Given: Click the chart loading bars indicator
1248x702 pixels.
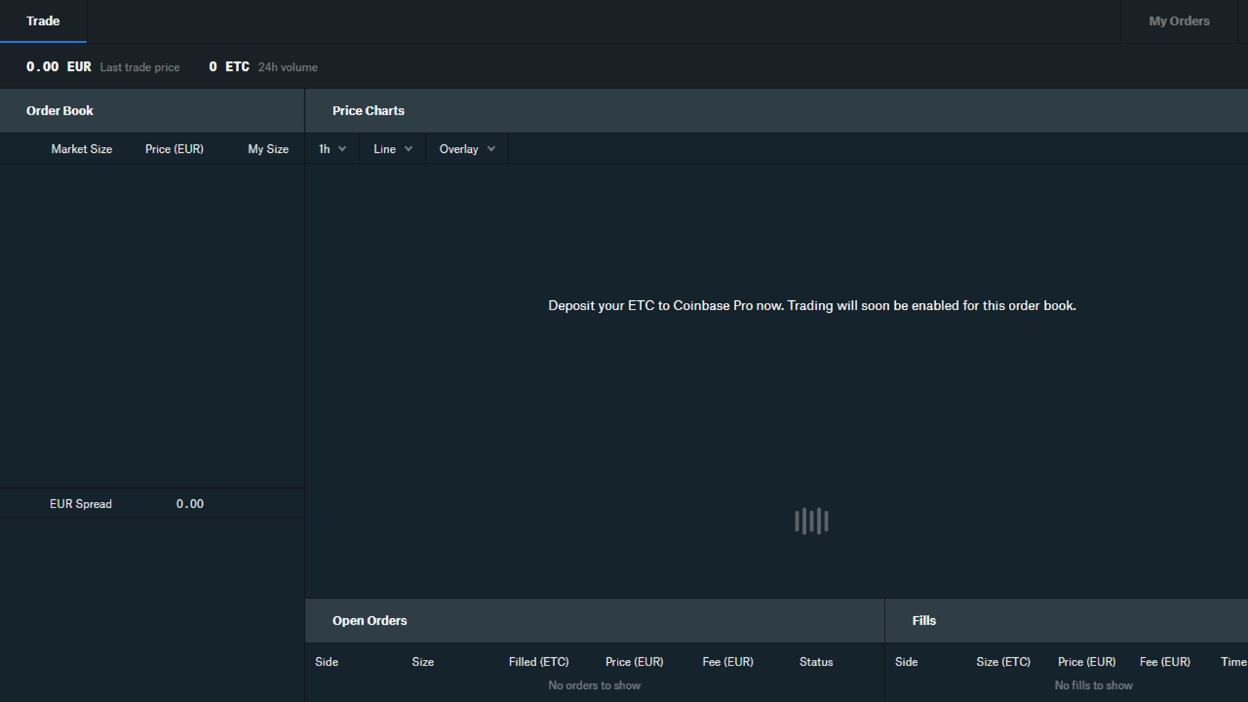Looking at the screenshot, I should click(811, 521).
